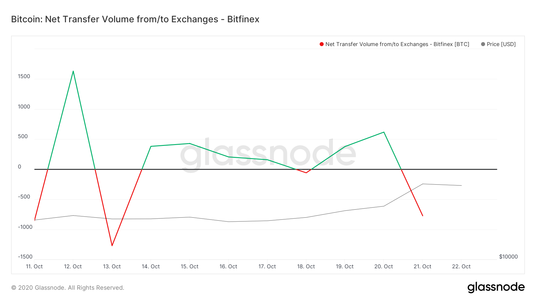Viewport: 536px width, 301px height.
Task: Click the -1000 y-axis label
Action: tap(25, 227)
